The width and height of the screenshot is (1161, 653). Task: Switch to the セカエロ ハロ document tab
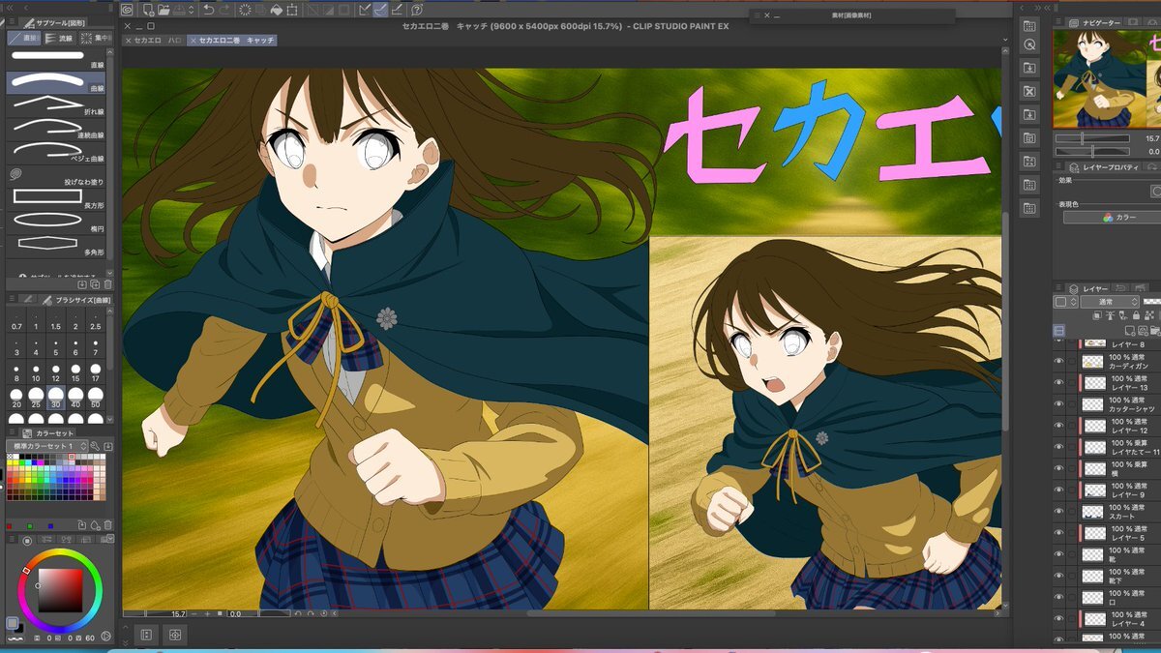[157, 41]
